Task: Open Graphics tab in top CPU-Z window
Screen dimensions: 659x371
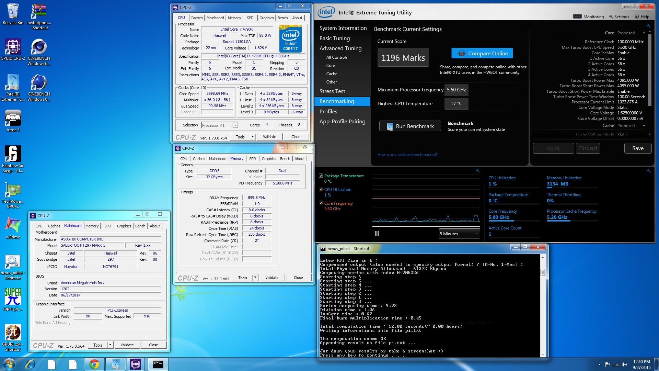Action: pos(266,18)
